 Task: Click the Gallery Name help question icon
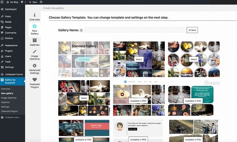click(81, 30)
